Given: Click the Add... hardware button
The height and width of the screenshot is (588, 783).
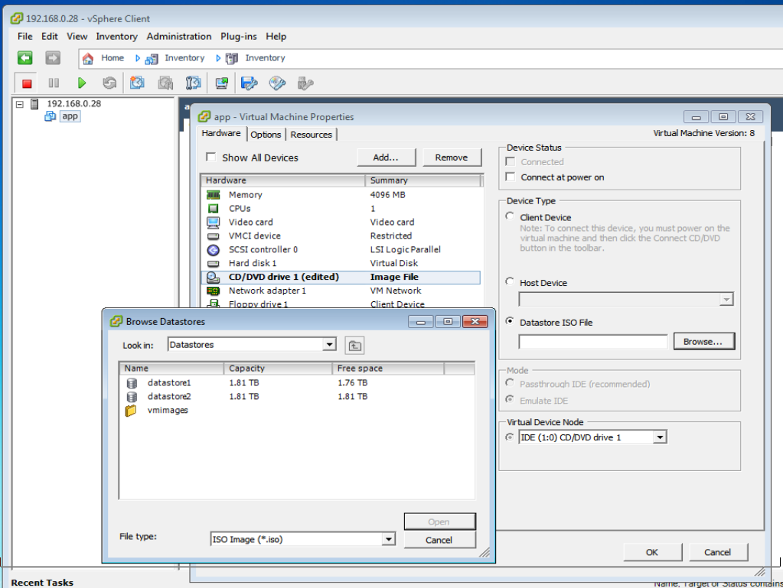Looking at the screenshot, I should [386, 157].
